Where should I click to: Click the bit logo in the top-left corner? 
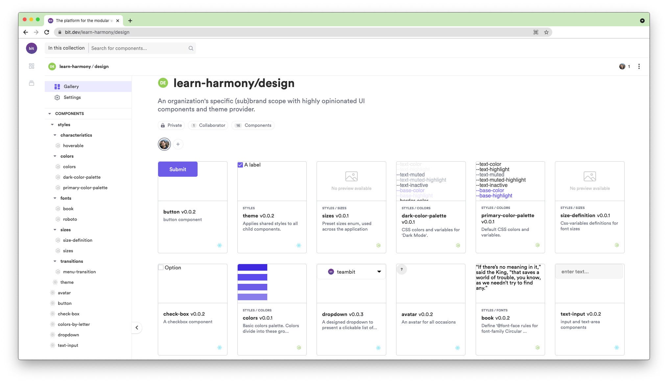tap(32, 48)
